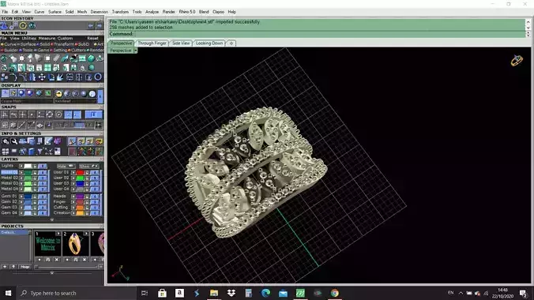Open the Surface menu in menu bar
This screenshot has width=534, height=300.
tap(55, 12)
